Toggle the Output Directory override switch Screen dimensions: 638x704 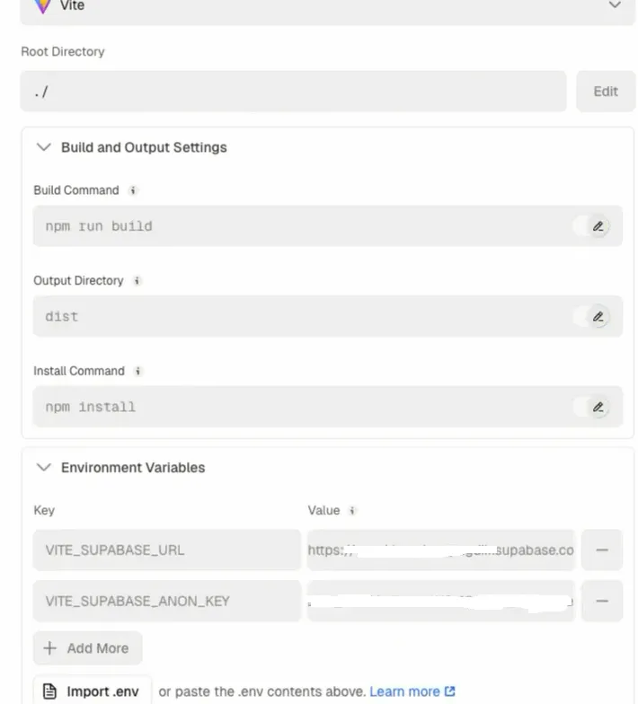pos(592,316)
